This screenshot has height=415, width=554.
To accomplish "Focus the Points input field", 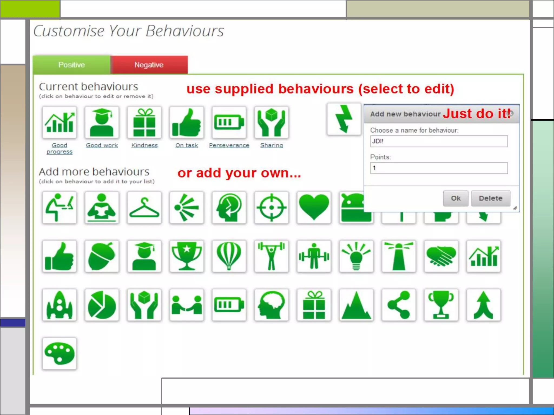I will point(438,168).
